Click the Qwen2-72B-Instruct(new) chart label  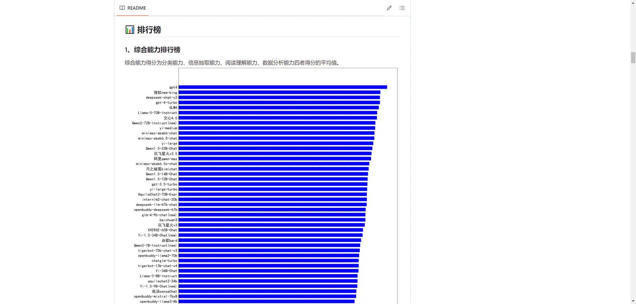[x=154, y=123]
